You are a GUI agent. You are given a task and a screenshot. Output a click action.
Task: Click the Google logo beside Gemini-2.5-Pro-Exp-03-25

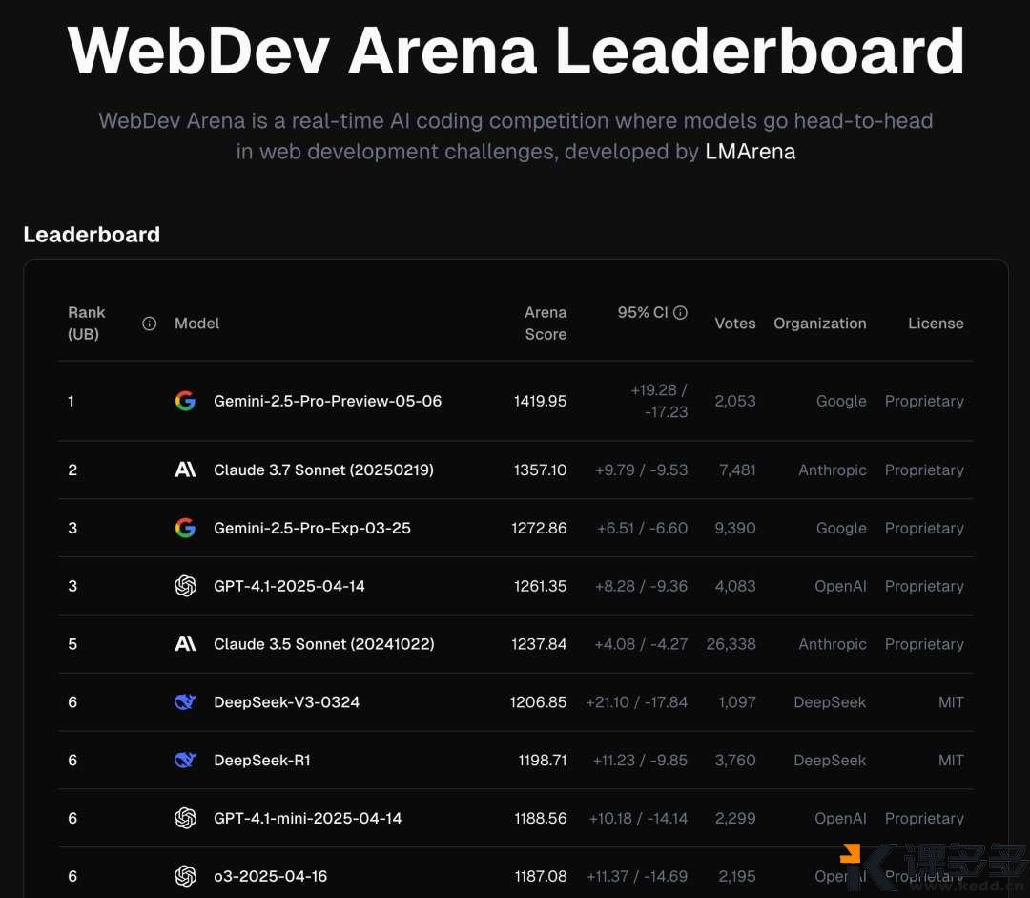pos(185,528)
